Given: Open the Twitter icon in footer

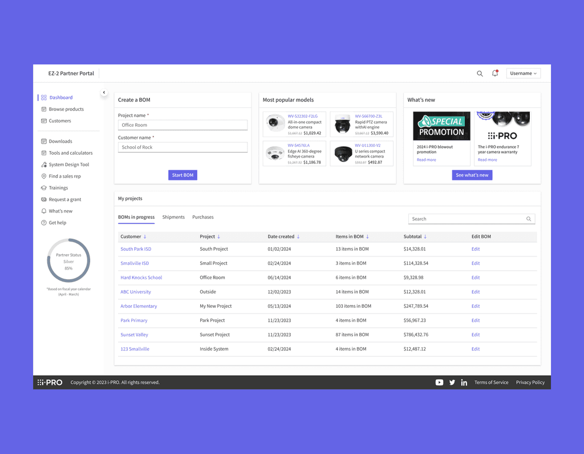Looking at the screenshot, I should coord(452,383).
